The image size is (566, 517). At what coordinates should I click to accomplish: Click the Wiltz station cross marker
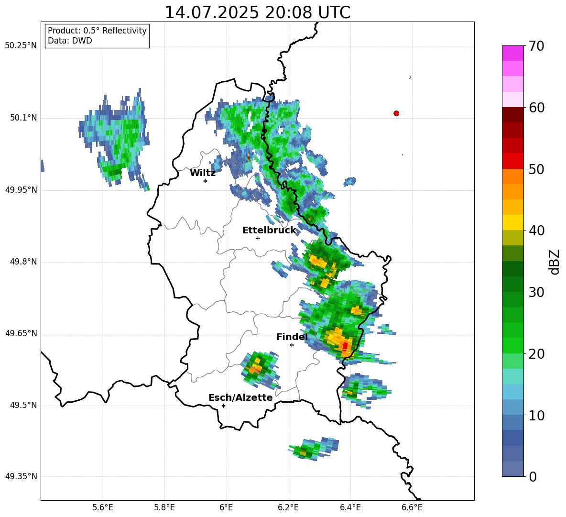tap(206, 181)
